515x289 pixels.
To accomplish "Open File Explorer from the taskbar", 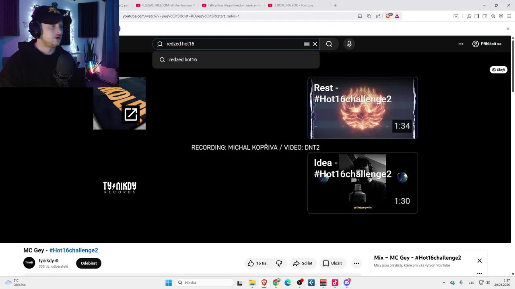I will (252, 283).
